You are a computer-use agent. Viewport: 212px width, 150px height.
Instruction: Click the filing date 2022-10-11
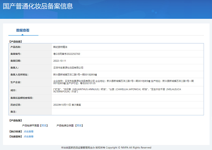click(60, 61)
